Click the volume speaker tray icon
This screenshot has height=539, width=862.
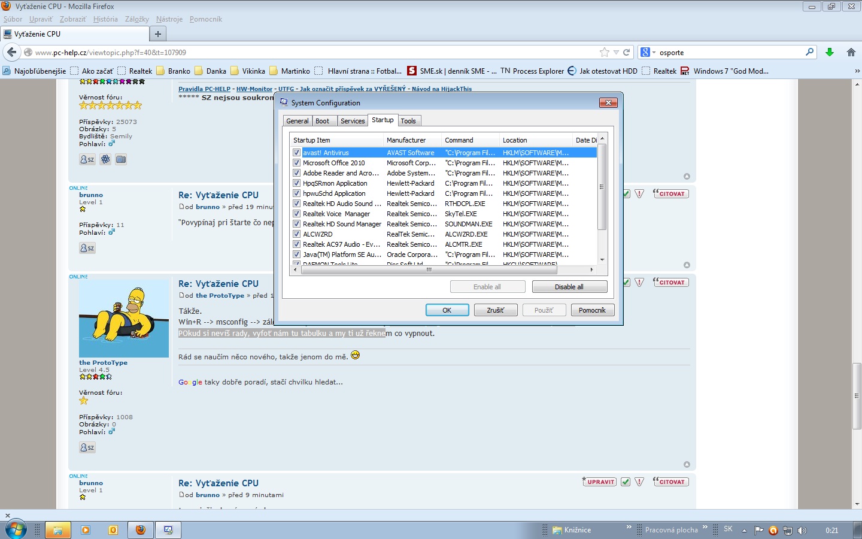coord(802,530)
